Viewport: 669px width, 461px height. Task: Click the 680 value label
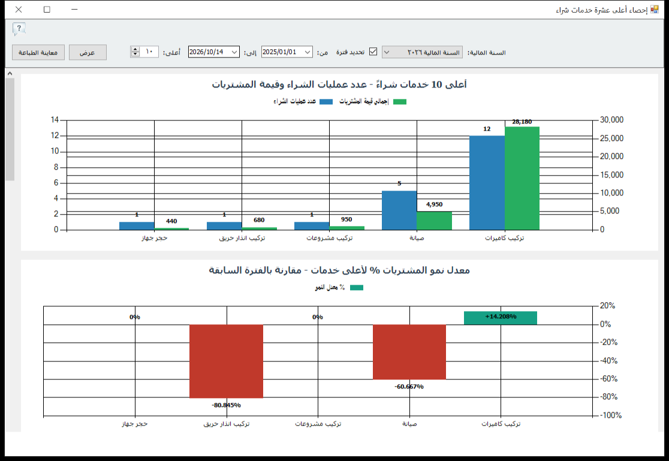point(259,220)
